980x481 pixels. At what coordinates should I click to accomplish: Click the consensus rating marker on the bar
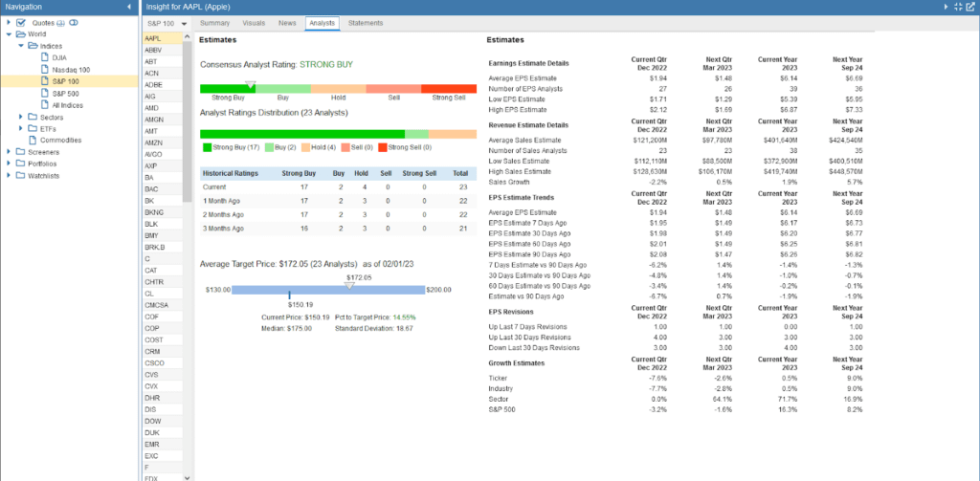251,84
